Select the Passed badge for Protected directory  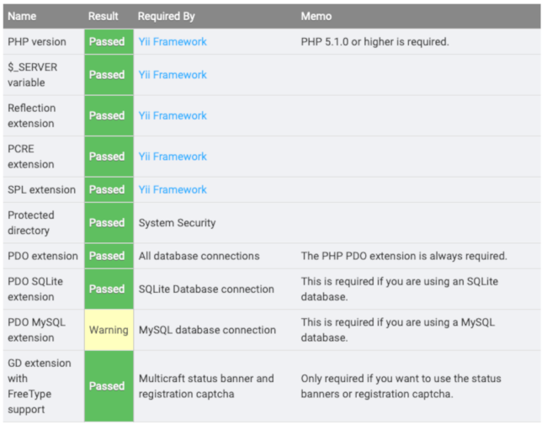click(x=108, y=223)
